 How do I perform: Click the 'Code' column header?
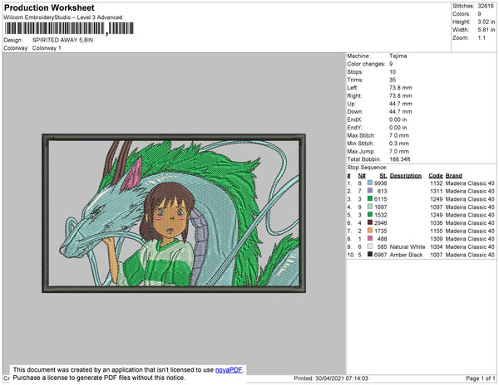436,176
